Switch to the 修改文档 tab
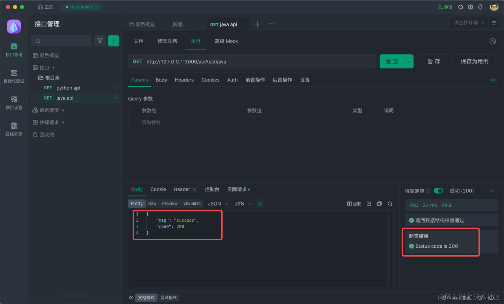The width and height of the screenshot is (504, 304). pos(167,41)
